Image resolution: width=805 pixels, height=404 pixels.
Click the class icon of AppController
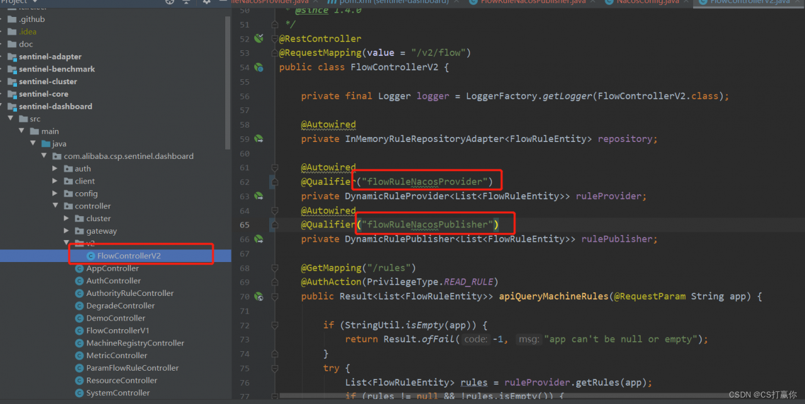(x=79, y=268)
